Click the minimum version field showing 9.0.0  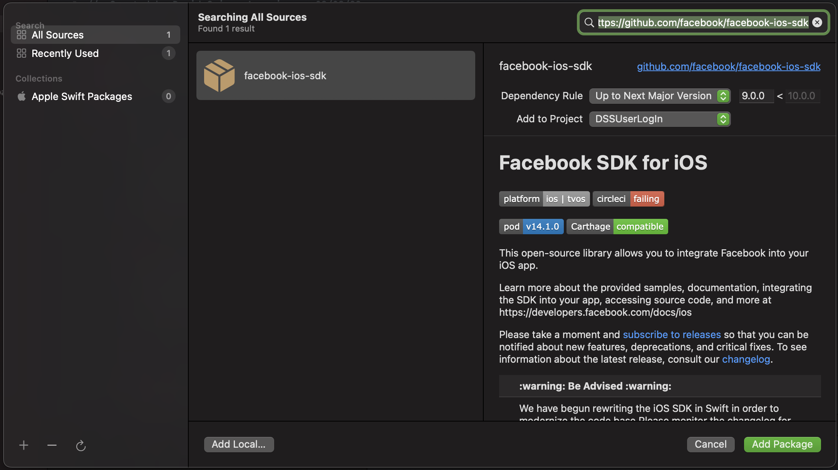(x=756, y=96)
